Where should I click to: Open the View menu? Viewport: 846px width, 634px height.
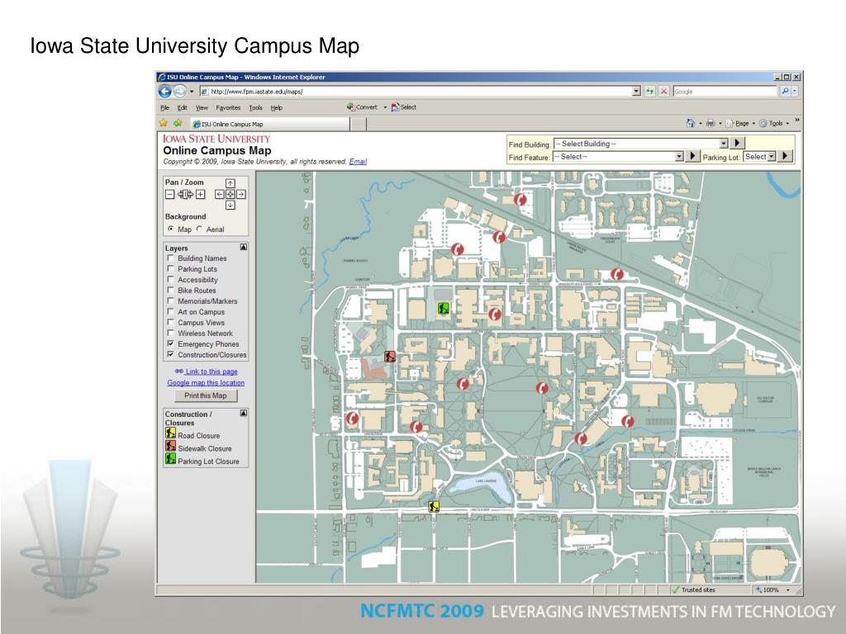[x=202, y=108]
